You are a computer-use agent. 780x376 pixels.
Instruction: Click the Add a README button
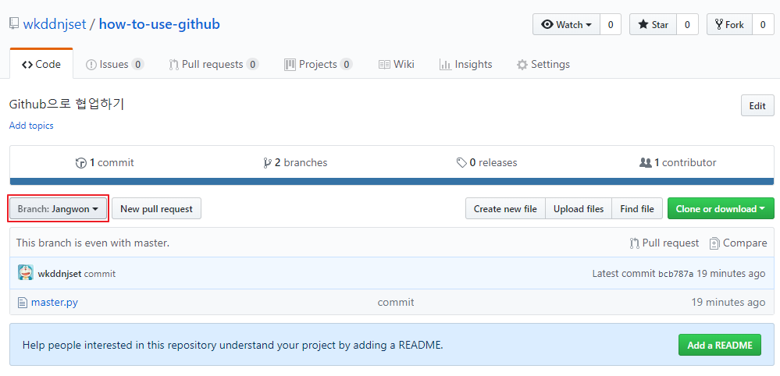pyautogui.click(x=719, y=345)
